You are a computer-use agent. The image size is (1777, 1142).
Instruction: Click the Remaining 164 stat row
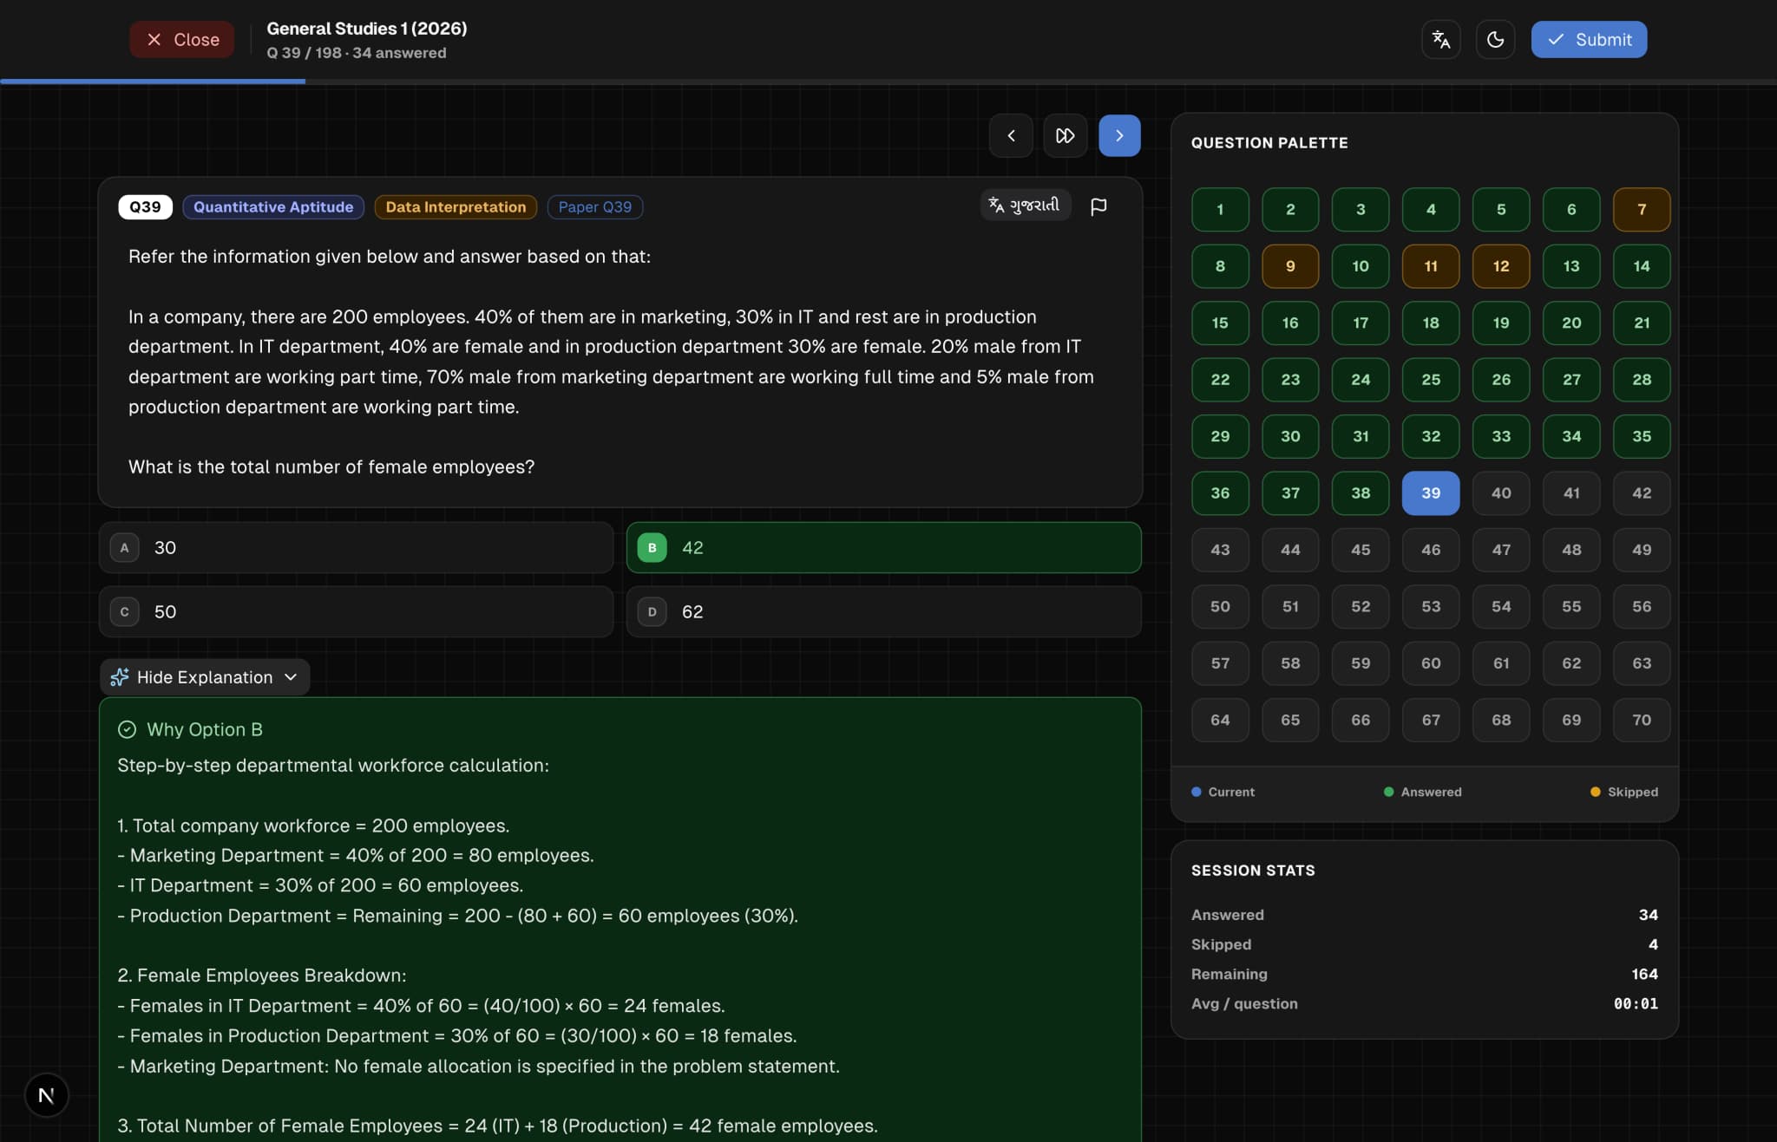click(x=1424, y=975)
